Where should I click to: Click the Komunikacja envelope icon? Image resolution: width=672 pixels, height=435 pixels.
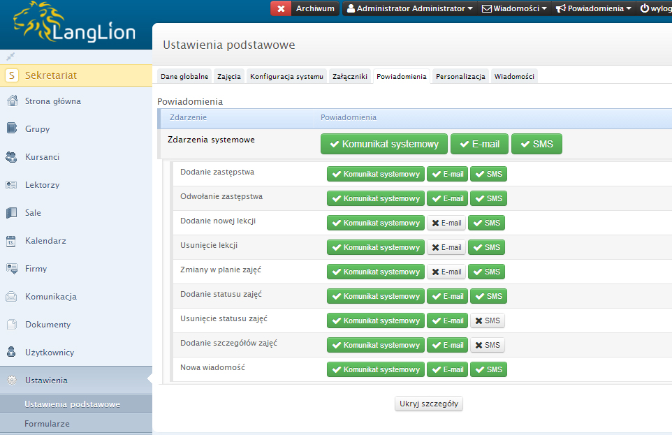click(x=12, y=297)
